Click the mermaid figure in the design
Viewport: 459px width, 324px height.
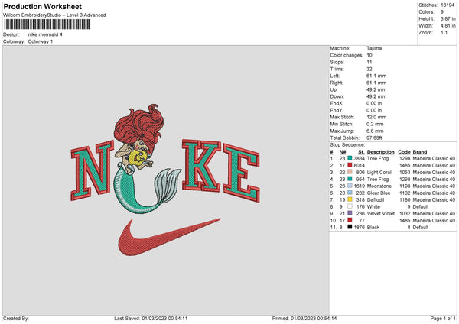[x=146, y=158]
